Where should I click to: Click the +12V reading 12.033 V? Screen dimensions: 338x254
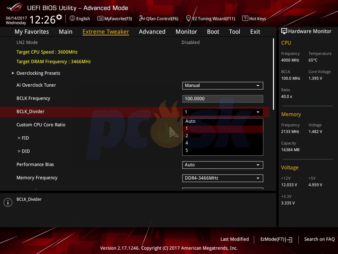(289, 185)
